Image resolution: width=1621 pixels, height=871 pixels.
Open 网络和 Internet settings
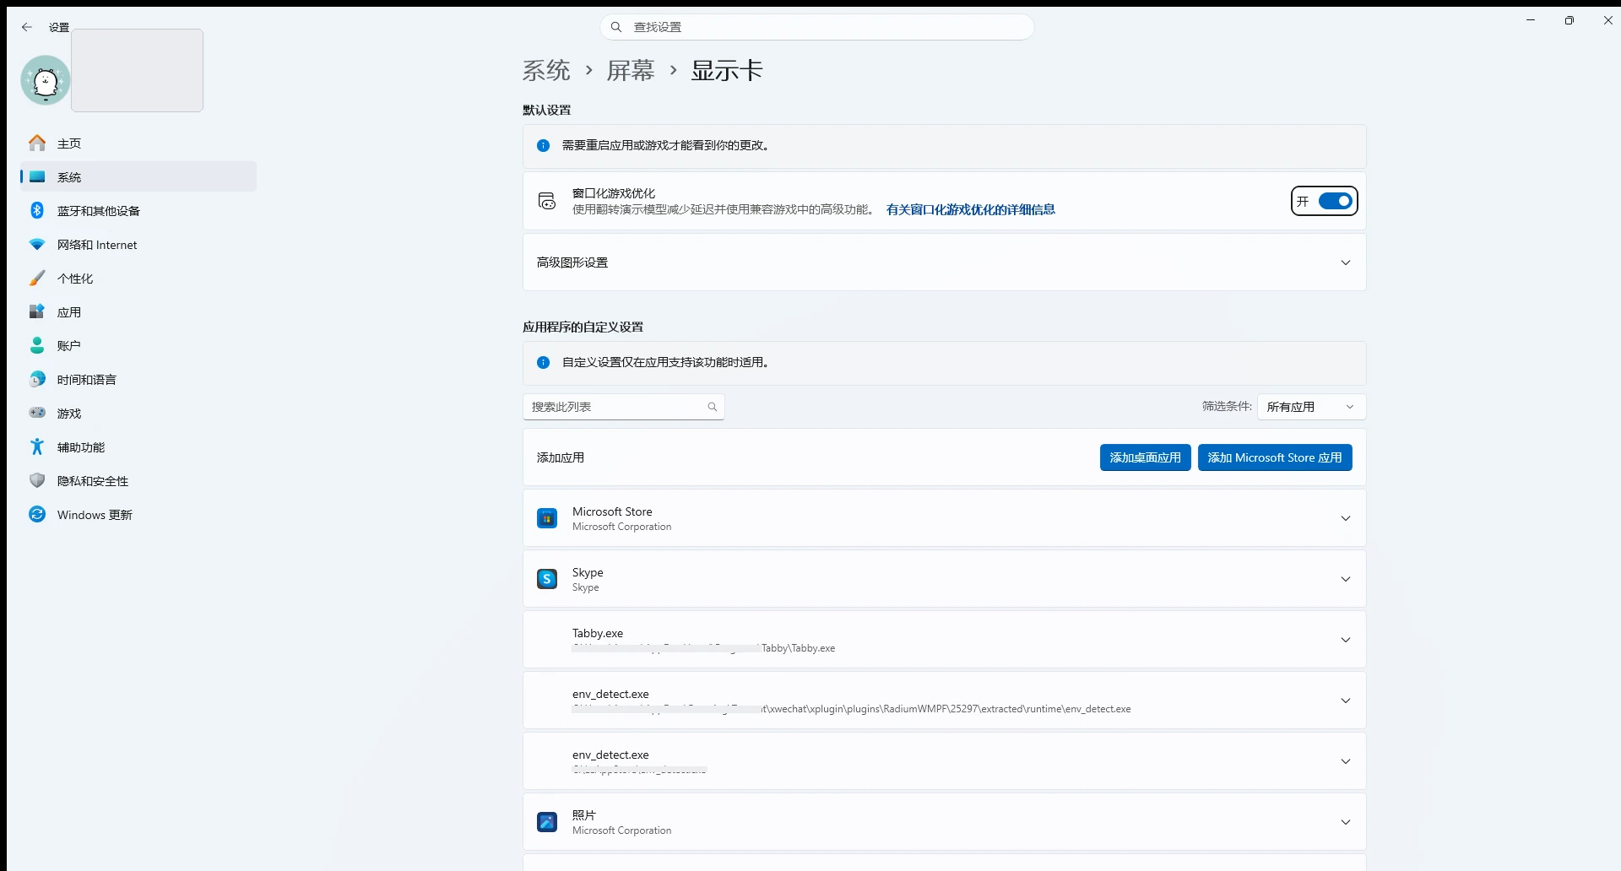[138, 245]
